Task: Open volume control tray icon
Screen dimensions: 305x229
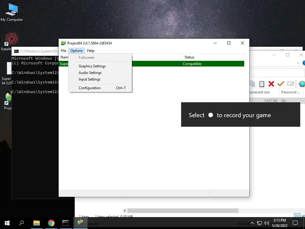Action: (267, 223)
